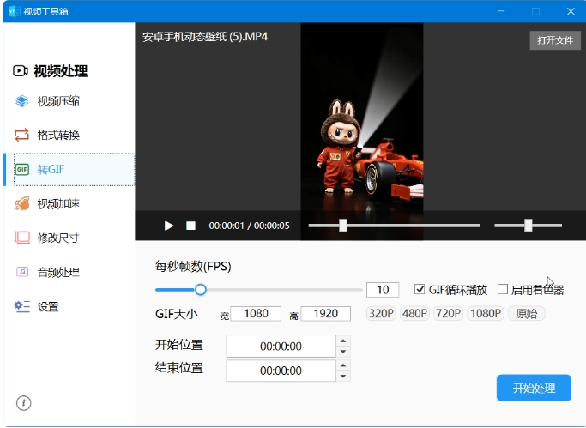Choose 修改尺寸 resize icon
The image size is (586, 428).
(x=21, y=238)
